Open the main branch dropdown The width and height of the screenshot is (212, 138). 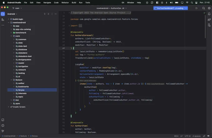coord(17,8)
